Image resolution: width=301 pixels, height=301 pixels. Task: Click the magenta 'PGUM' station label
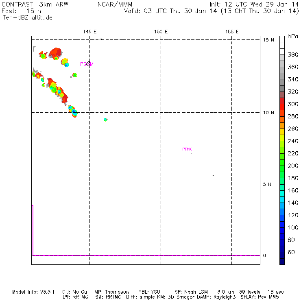pyautogui.click(x=87, y=64)
